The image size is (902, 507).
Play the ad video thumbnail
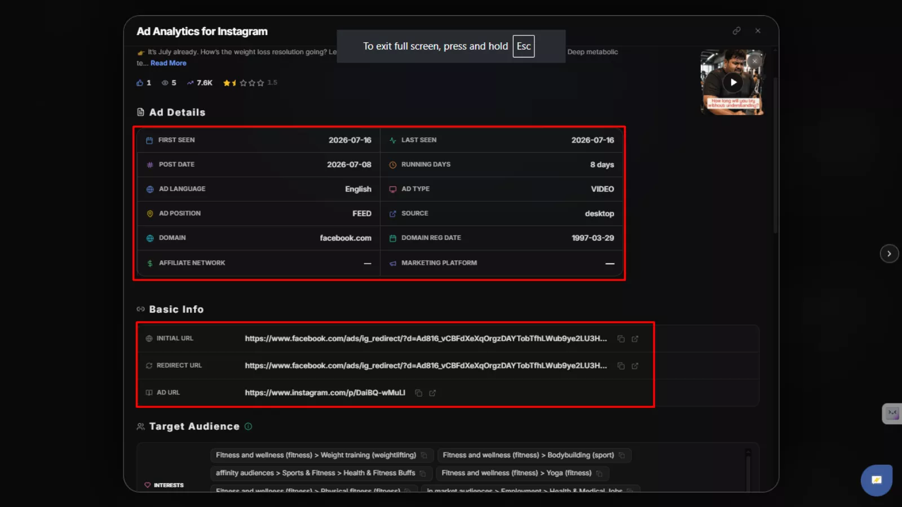click(733, 82)
